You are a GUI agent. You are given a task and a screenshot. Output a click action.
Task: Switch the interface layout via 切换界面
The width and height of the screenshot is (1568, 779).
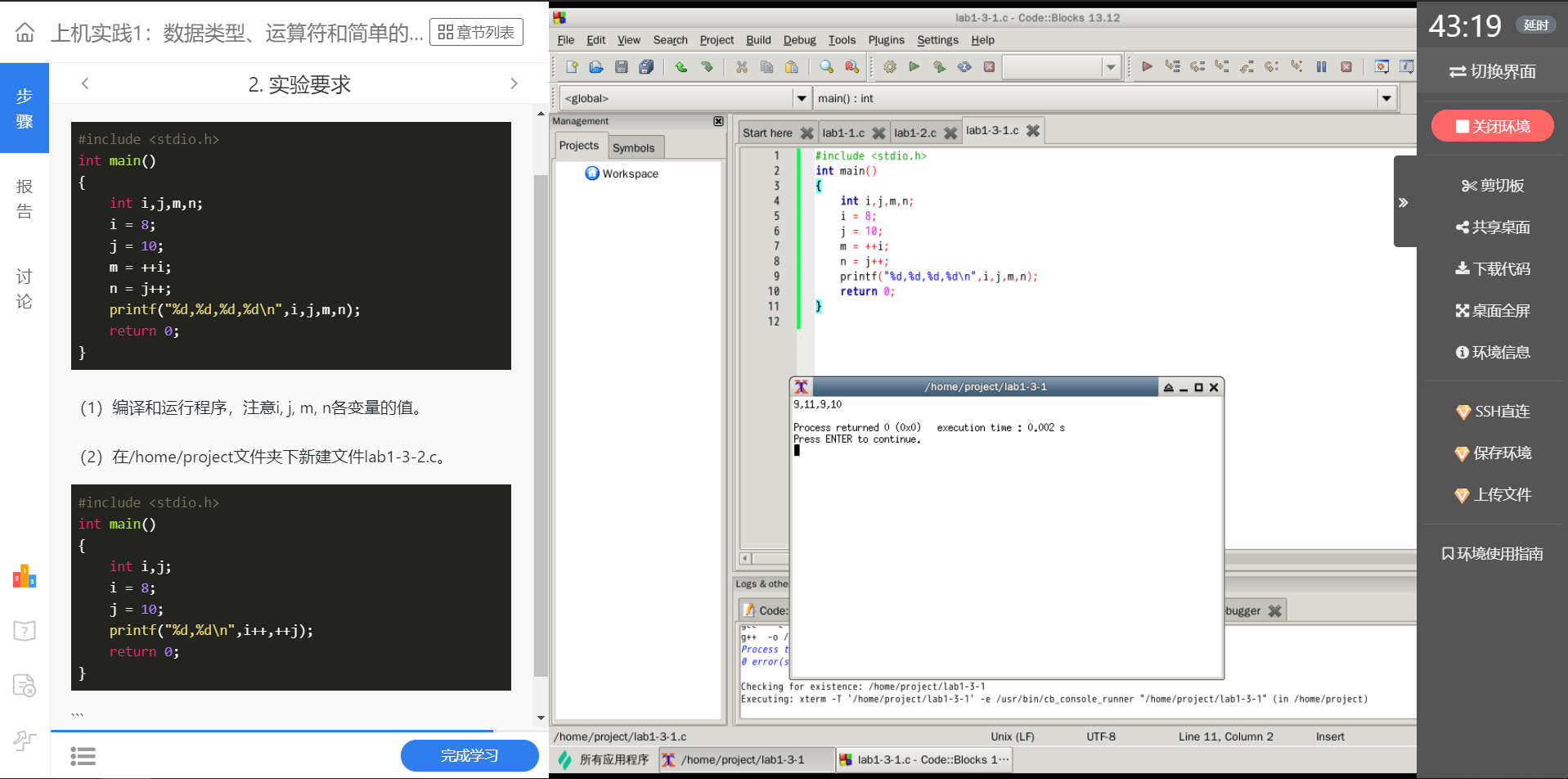(1493, 72)
